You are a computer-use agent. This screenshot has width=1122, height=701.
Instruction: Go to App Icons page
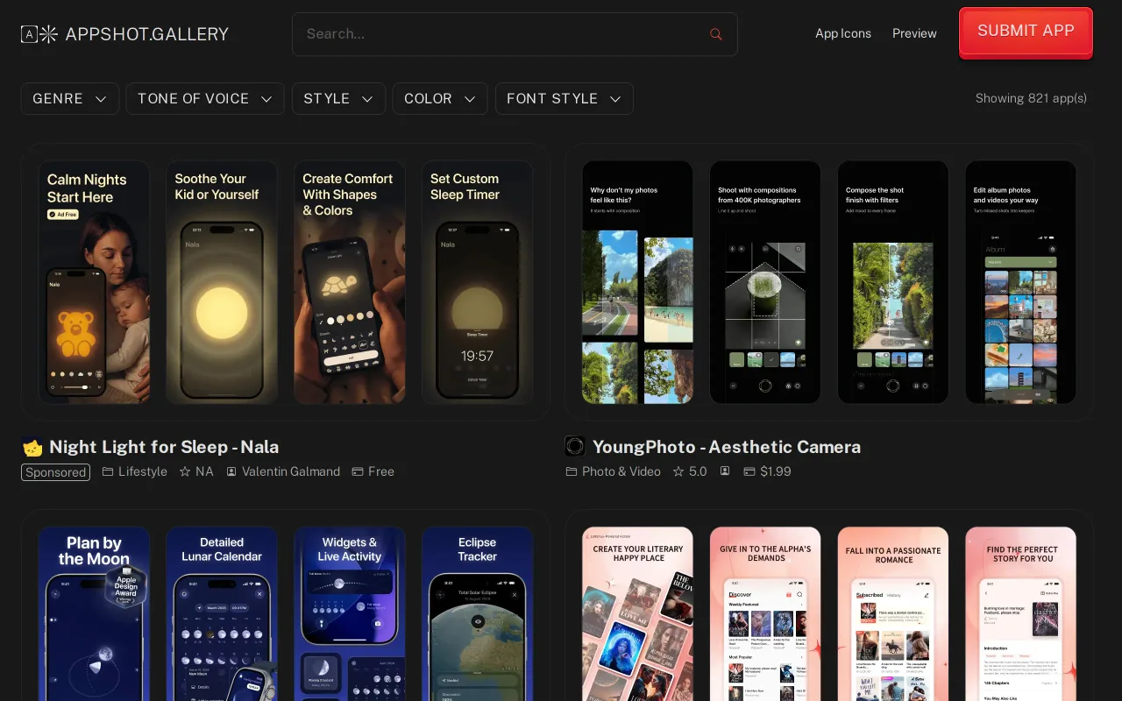[x=843, y=33]
